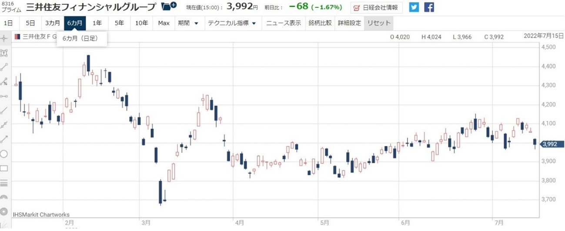Viewport: 565px width, 231px height.
Task: Share the chart on Facebook
Action: pyautogui.click(x=429, y=7)
